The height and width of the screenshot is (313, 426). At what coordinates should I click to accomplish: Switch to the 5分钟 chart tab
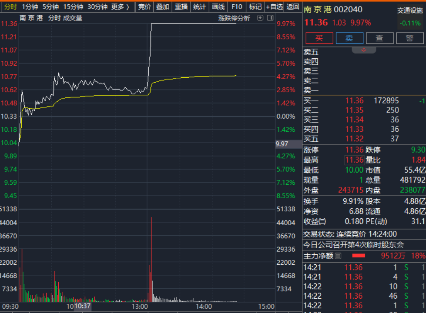click(x=50, y=7)
